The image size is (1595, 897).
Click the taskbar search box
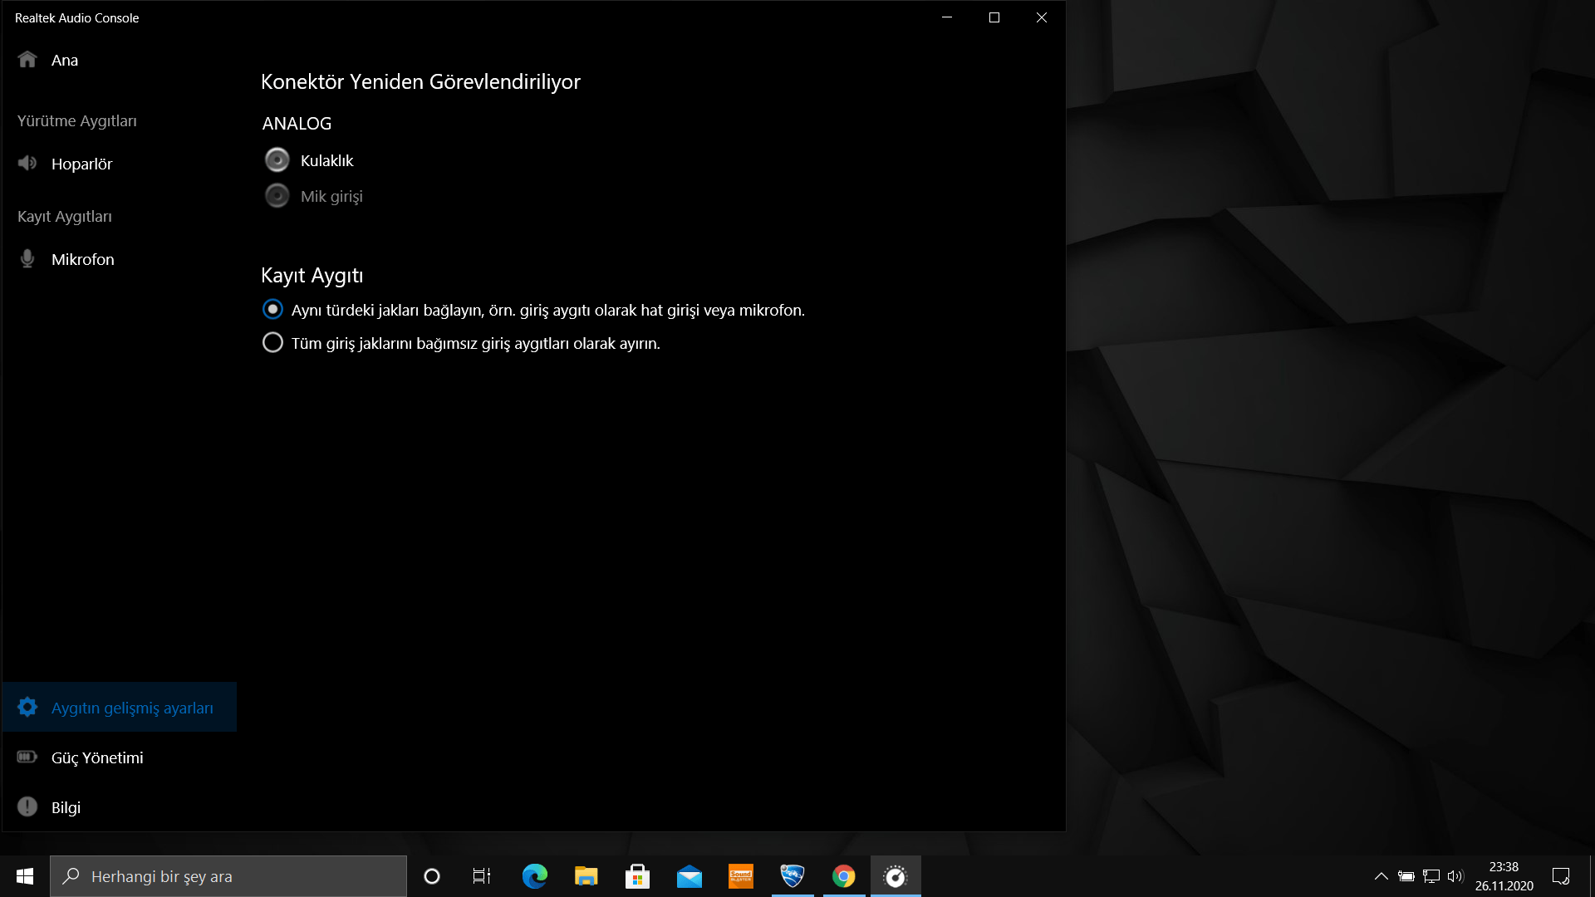228,876
